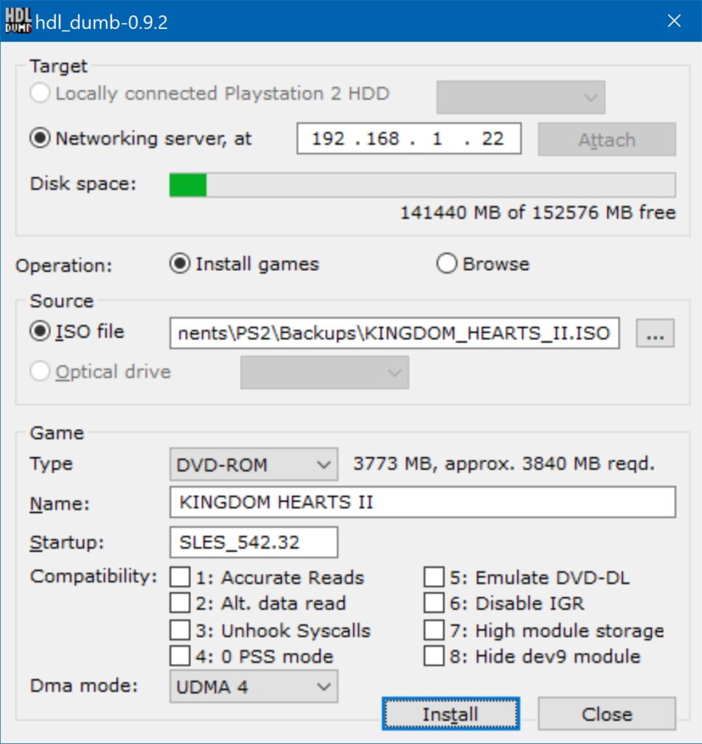Select the "Networking server, at" target option
This screenshot has width=702, height=744.
coord(41,138)
